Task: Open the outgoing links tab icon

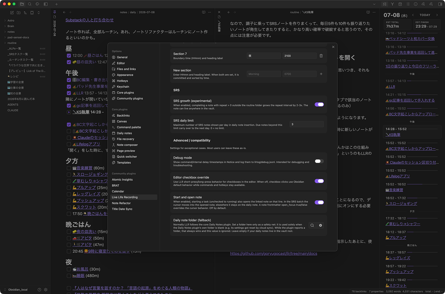Action: tap(431, 4)
